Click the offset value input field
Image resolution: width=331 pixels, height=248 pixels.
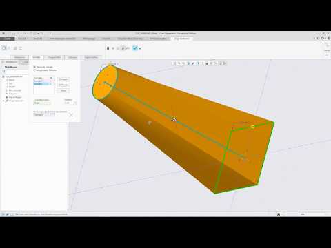tap(68, 103)
